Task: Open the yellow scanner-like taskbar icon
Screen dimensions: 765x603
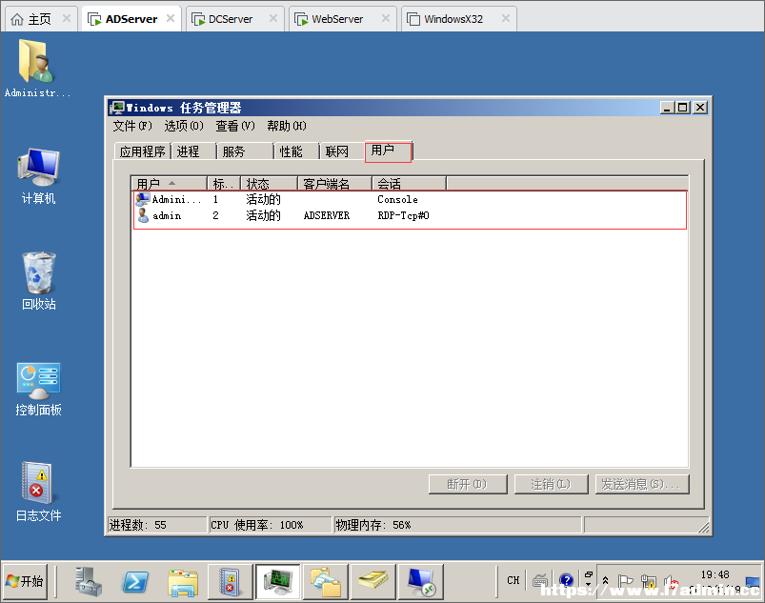Action: click(372, 581)
